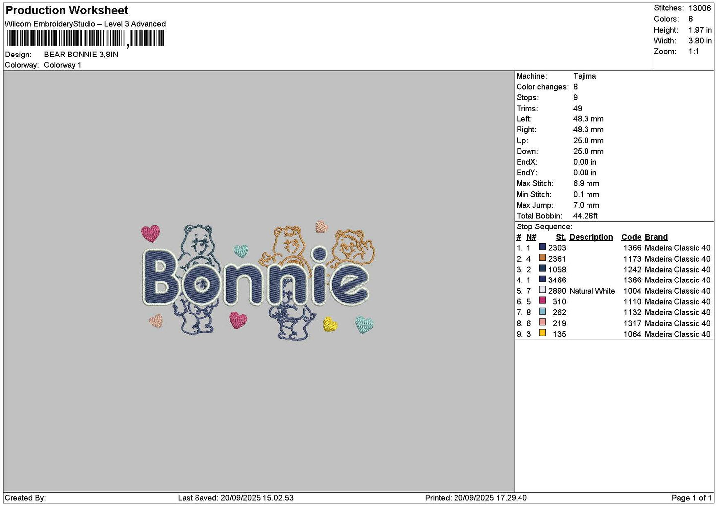Click the Total Bobbin value 44.28ft
The height and width of the screenshot is (506, 717).
click(x=586, y=216)
